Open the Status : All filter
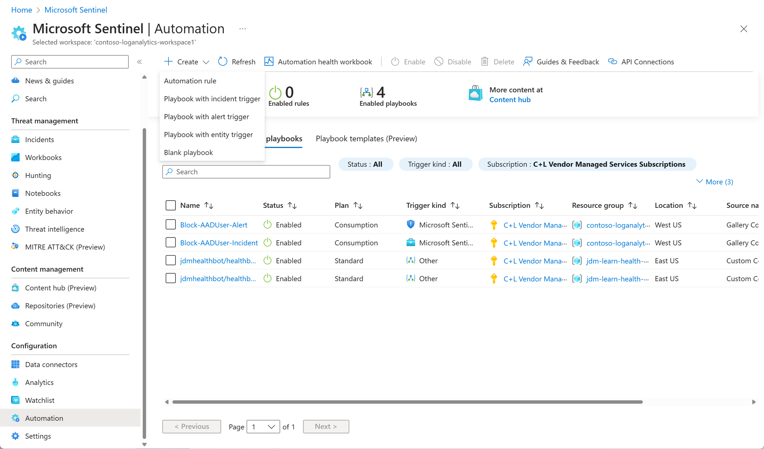The width and height of the screenshot is (764, 449). pos(366,164)
